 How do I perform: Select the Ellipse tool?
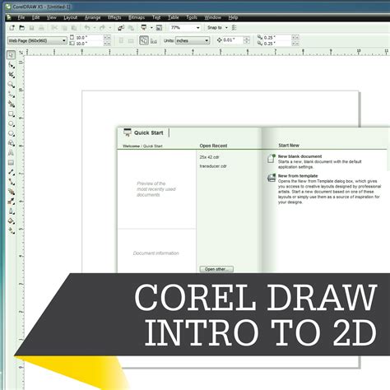pos(12,123)
